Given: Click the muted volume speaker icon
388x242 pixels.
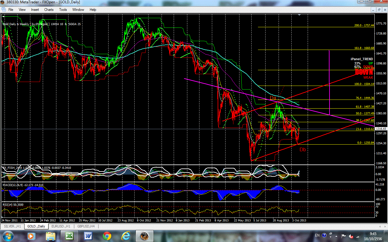Looking at the screenshot, I should tap(351, 236).
